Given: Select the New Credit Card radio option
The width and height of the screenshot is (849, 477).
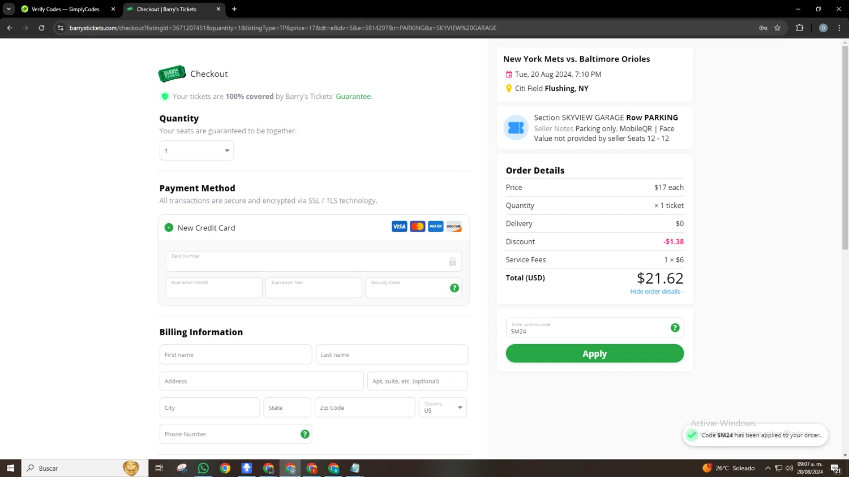Looking at the screenshot, I should (x=169, y=228).
